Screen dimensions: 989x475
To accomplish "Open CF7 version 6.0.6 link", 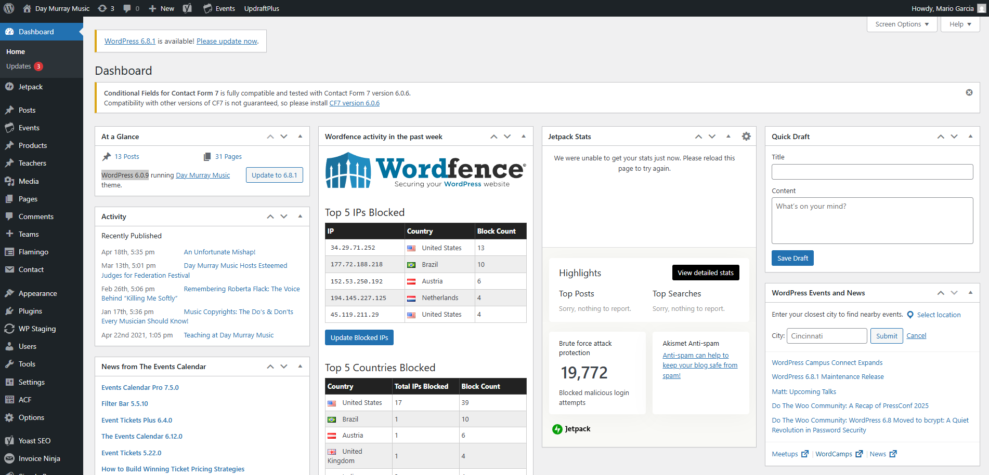I will click(x=355, y=103).
